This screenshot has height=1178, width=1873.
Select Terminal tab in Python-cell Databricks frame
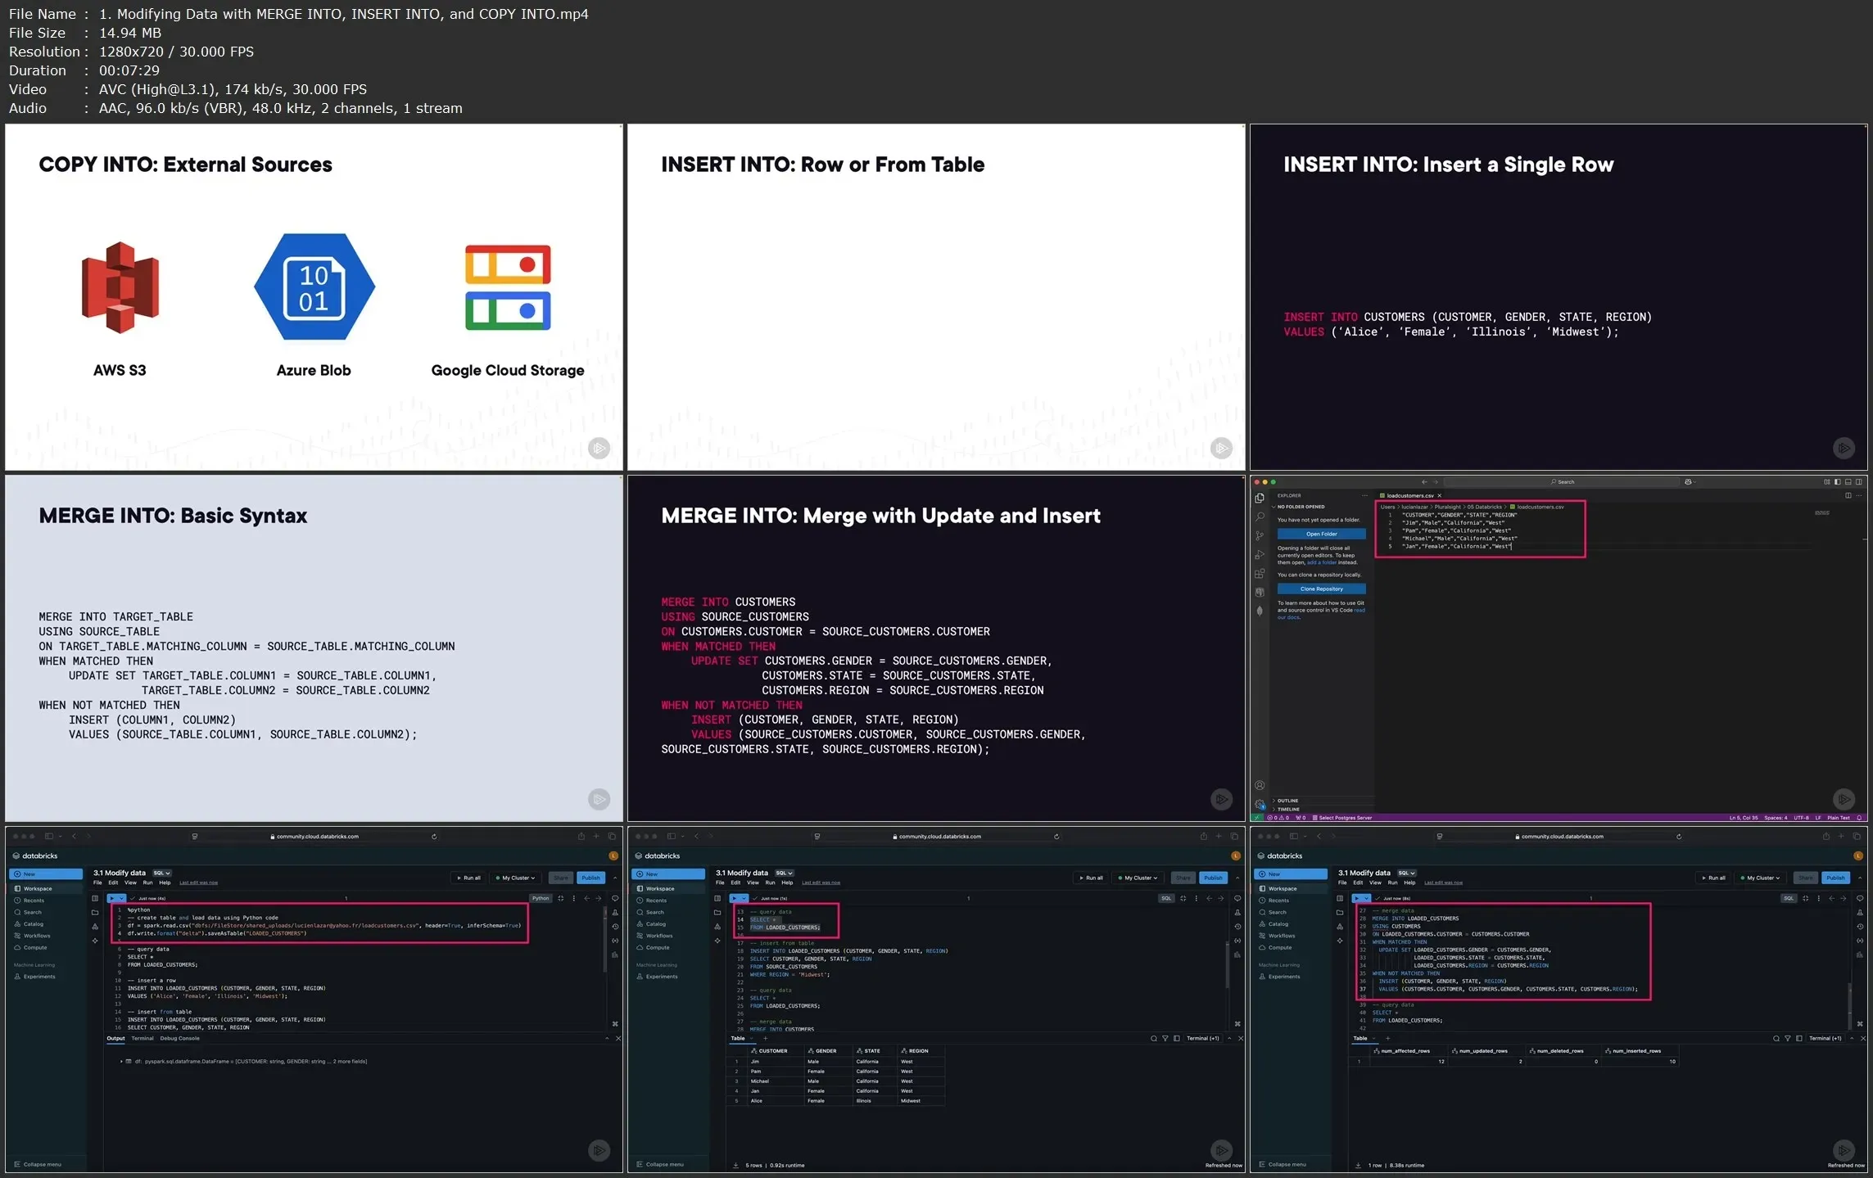click(143, 1038)
